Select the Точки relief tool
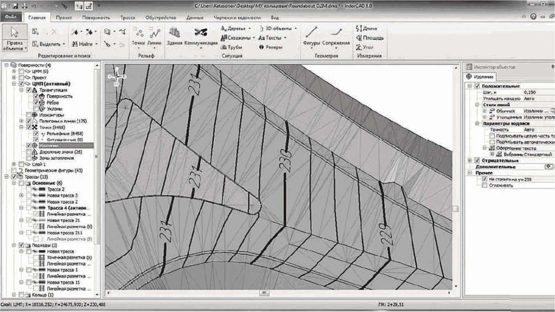Viewport: 555px width, 312px height. point(138,36)
